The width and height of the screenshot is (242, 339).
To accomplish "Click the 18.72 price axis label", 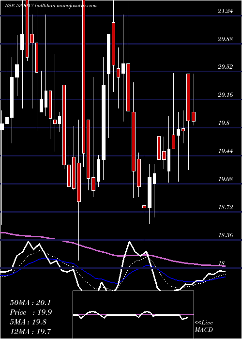I will (226, 207).
